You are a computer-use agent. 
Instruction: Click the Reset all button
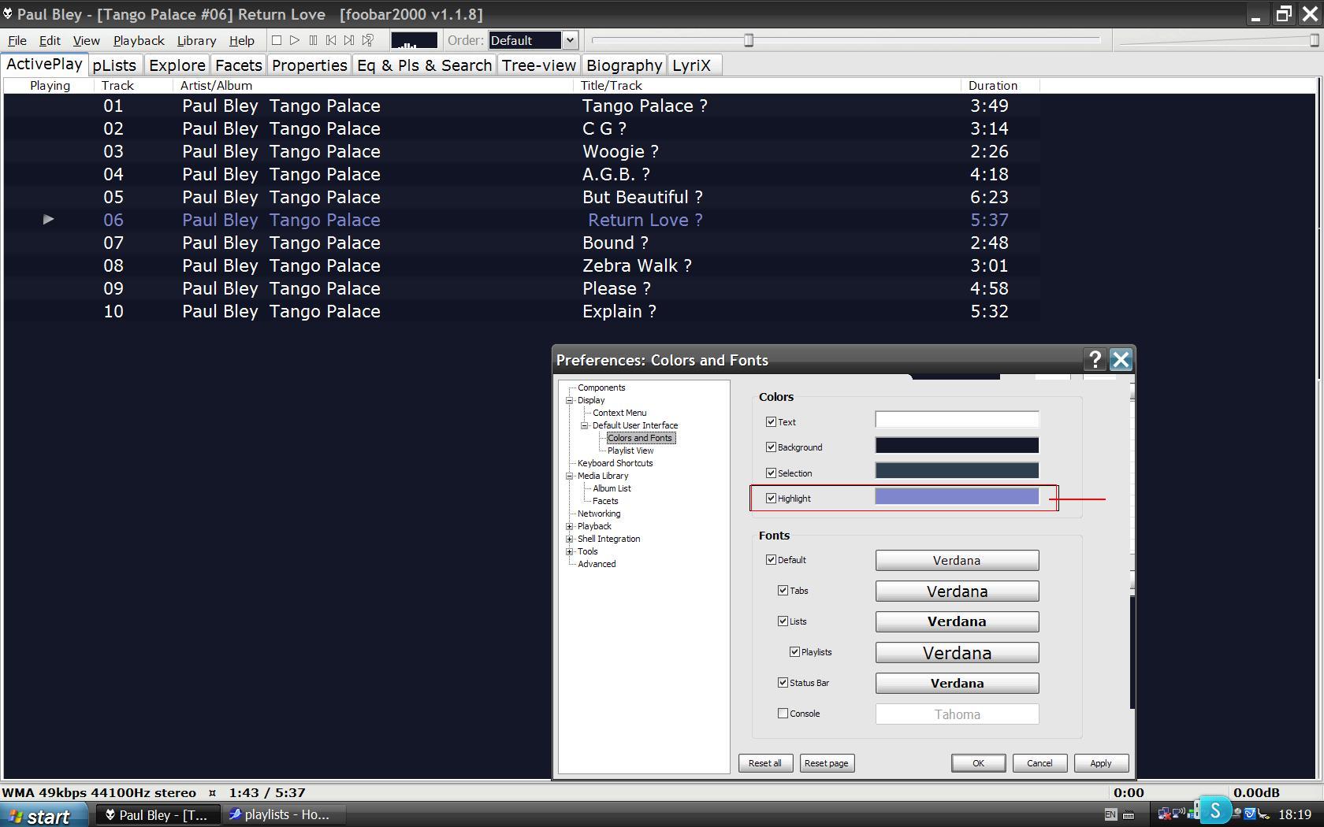click(765, 763)
